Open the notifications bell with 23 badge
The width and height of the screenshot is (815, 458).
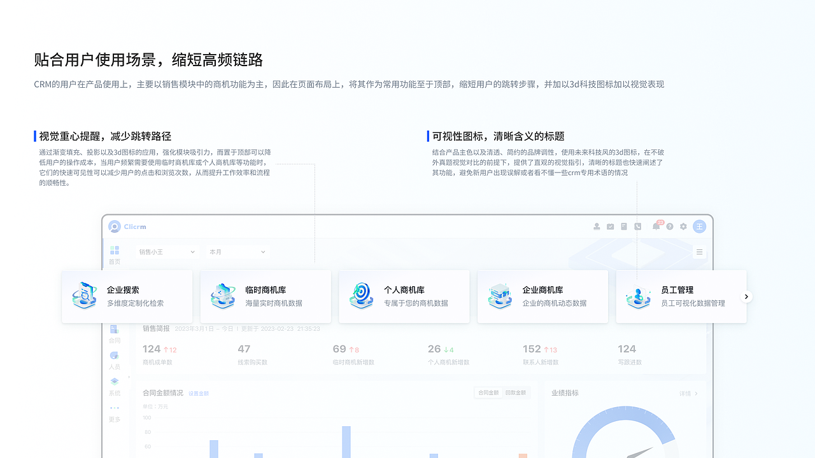coord(656,226)
